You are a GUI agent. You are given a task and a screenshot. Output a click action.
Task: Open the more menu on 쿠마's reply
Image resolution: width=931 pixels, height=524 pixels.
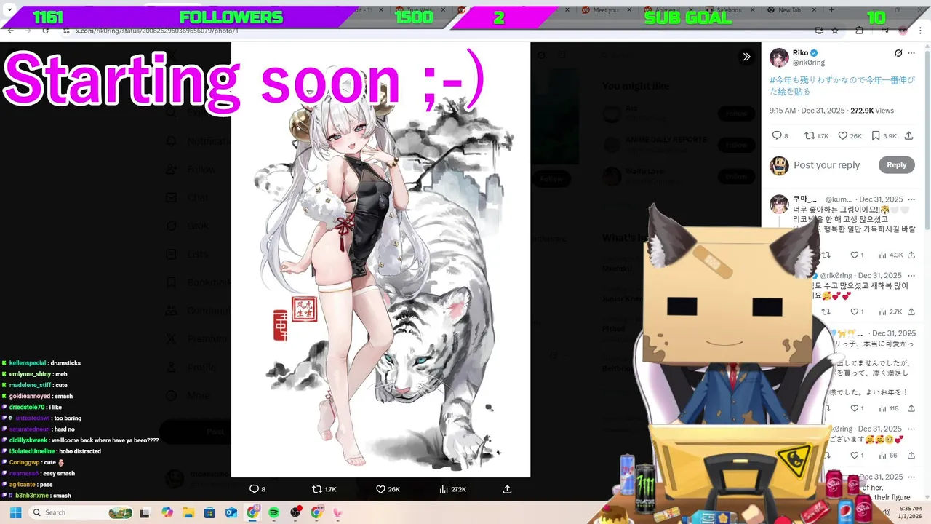point(911,199)
